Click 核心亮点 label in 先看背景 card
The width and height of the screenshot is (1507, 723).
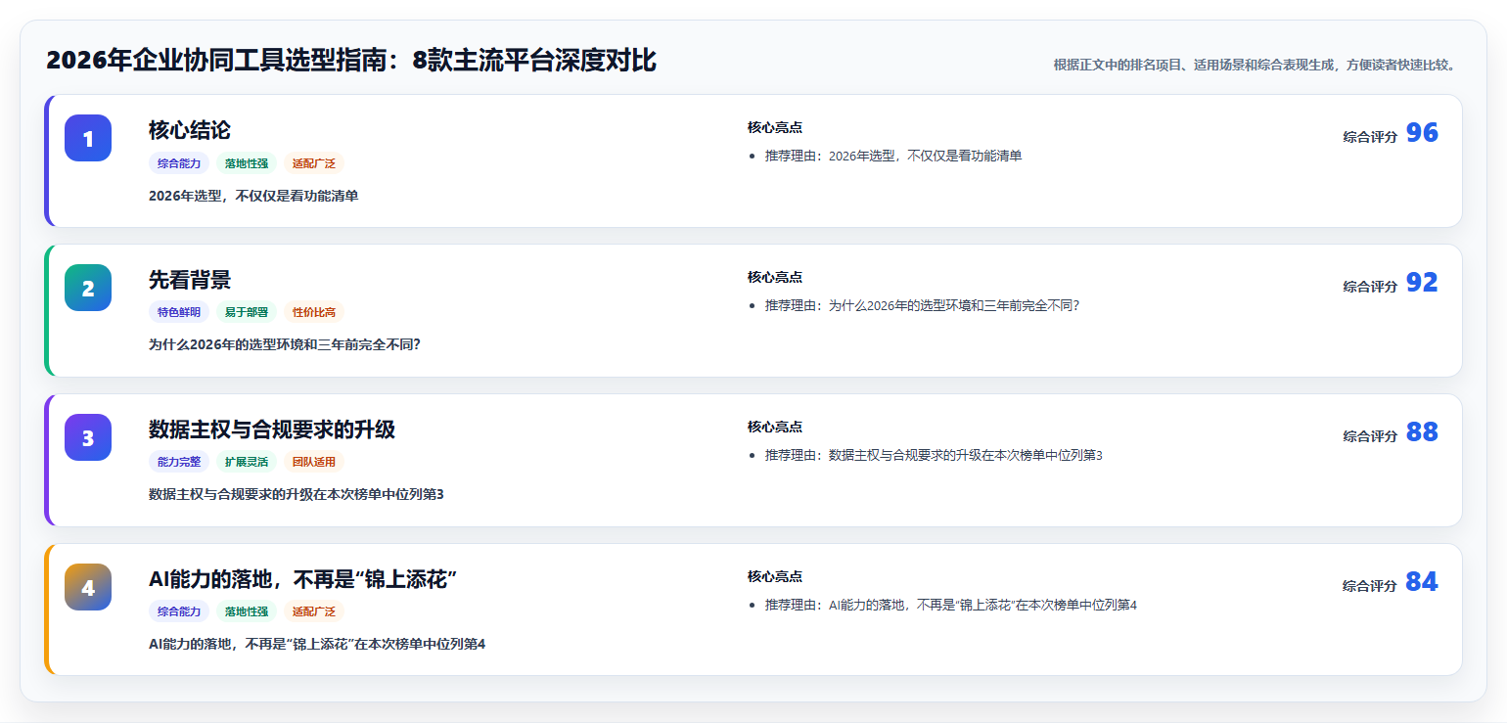pyautogui.click(x=775, y=277)
